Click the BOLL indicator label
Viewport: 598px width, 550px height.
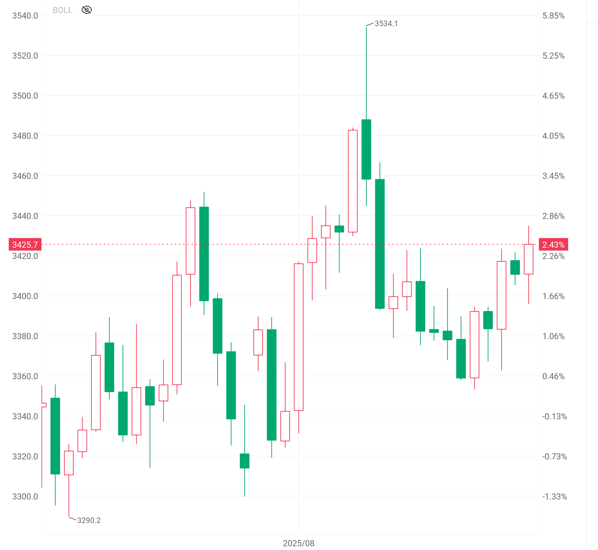62,10
